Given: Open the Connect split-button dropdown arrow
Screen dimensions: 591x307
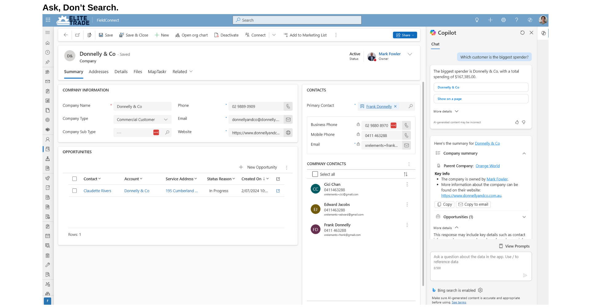Looking at the screenshot, I should 274,35.
